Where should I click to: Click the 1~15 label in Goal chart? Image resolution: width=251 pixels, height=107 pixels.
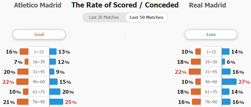(x=39, y=52)
